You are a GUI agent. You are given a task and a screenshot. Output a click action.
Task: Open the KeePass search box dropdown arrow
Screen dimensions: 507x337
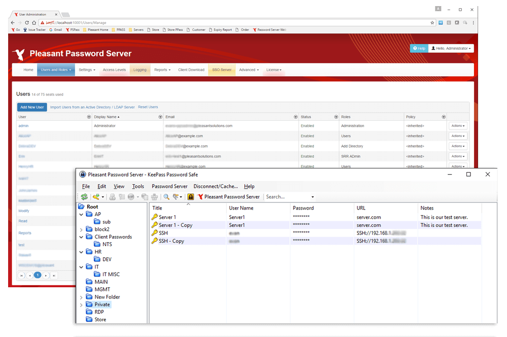pos(312,197)
